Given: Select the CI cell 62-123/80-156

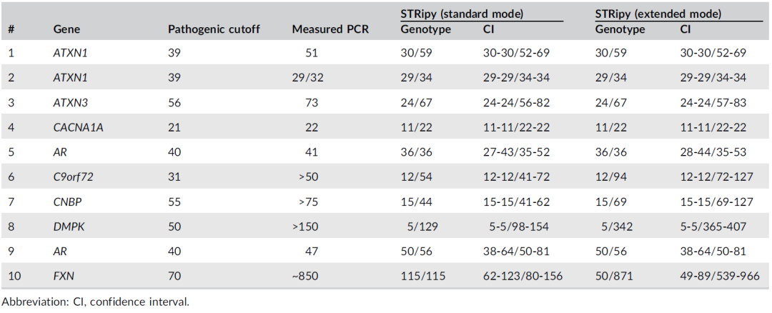Looking at the screenshot, I should click(x=523, y=276).
